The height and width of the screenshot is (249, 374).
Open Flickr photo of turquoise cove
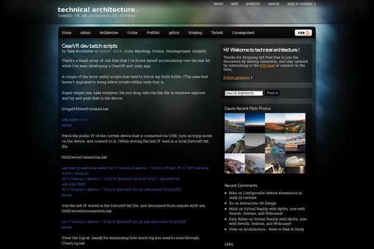pos(275,143)
